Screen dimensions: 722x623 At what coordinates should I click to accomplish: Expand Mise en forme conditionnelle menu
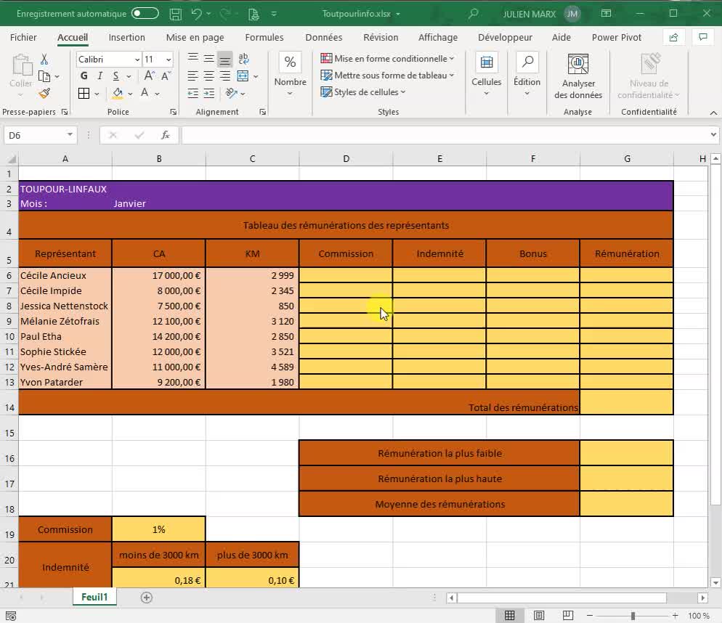tap(388, 59)
